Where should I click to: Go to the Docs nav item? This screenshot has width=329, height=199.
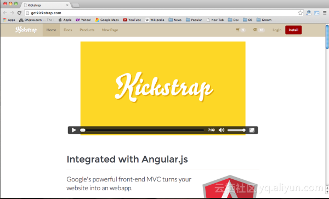[68, 30]
